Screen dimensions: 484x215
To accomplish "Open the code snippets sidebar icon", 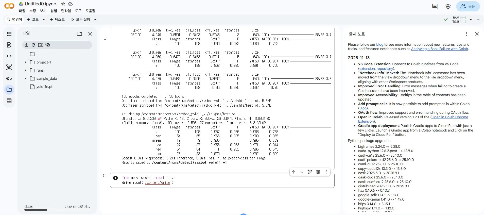I will (9, 56).
